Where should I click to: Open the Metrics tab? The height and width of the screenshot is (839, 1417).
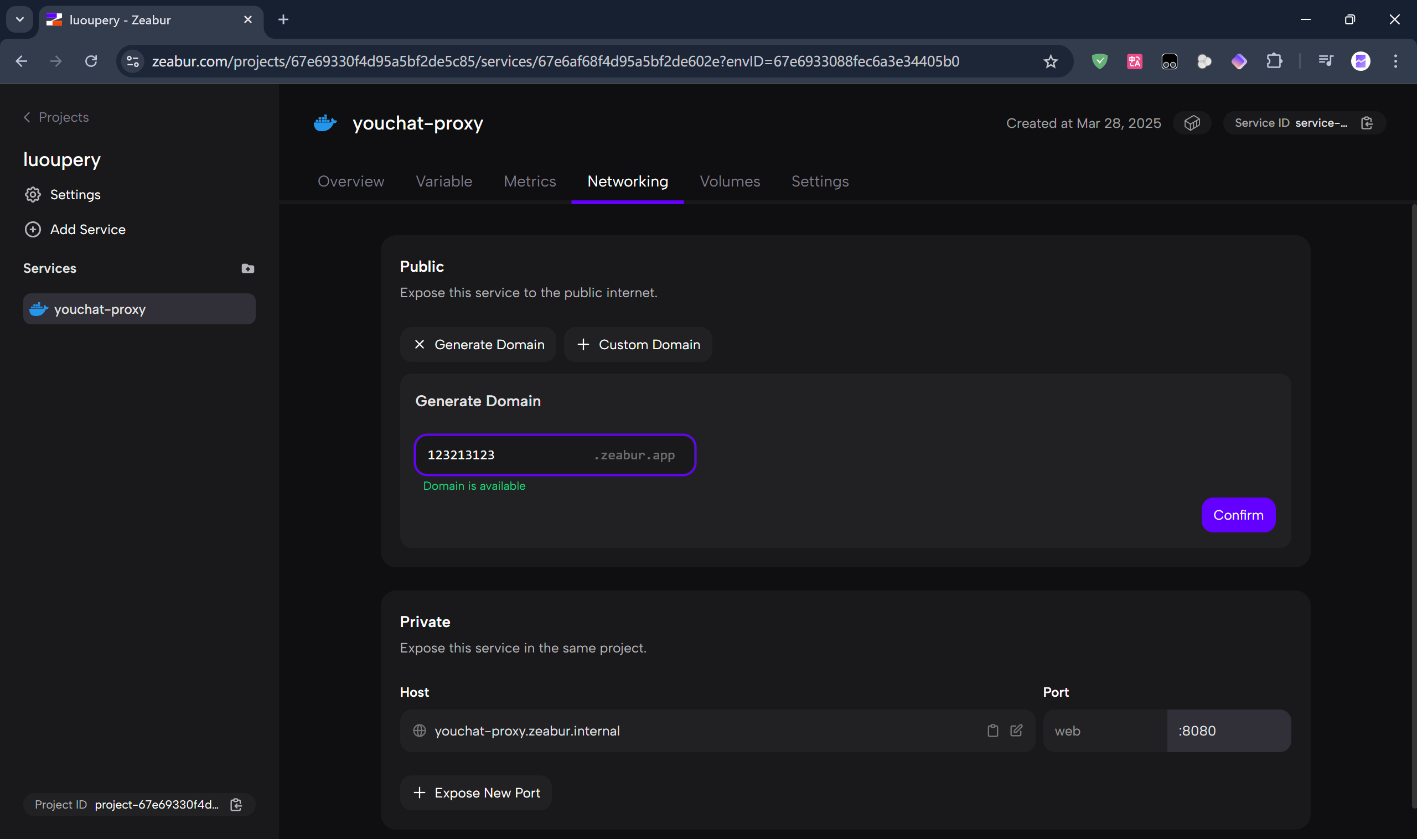click(530, 181)
